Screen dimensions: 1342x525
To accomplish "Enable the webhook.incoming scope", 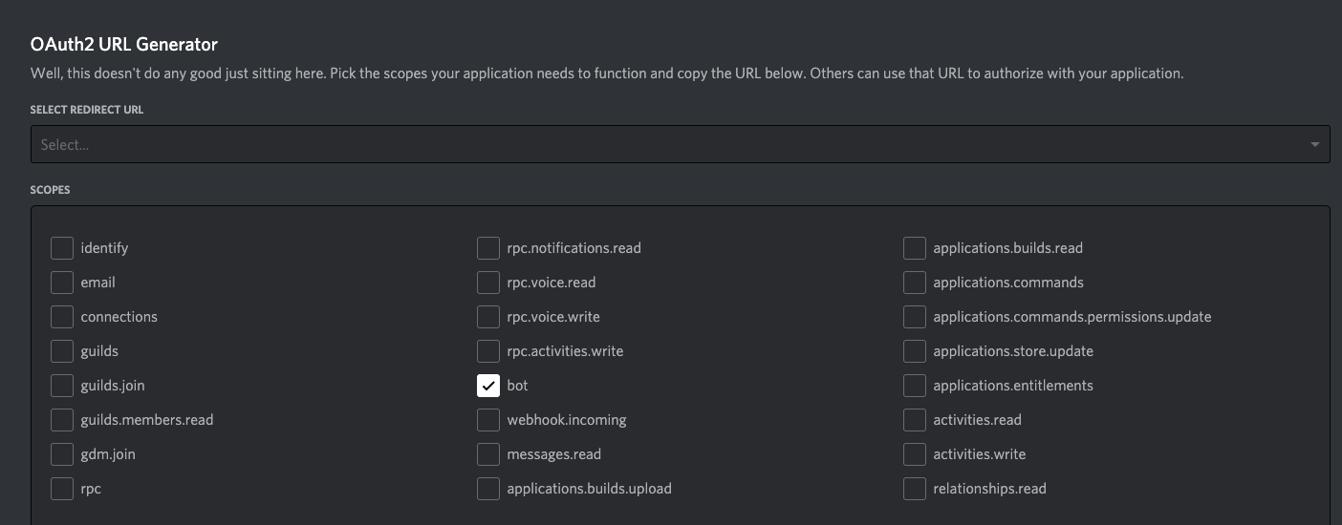I will coord(488,420).
